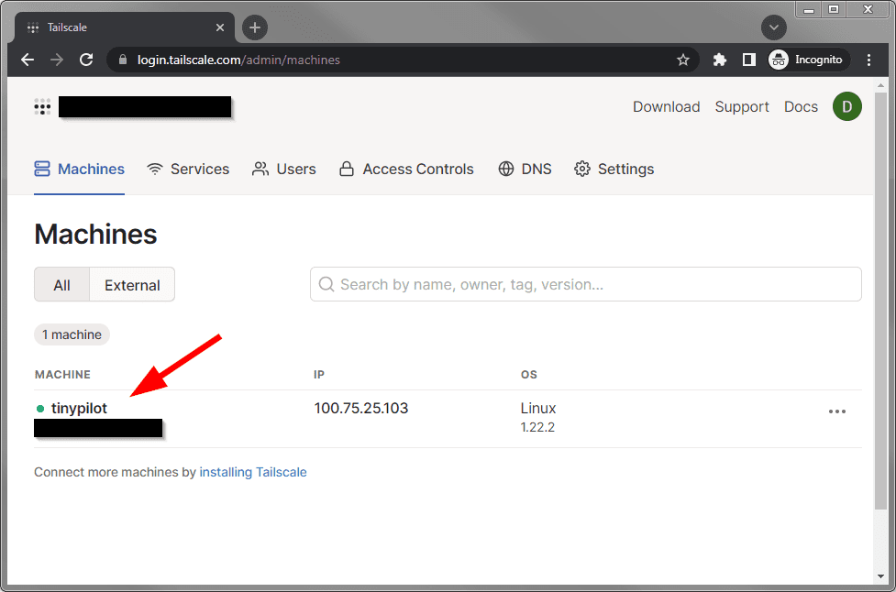The height and width of the screenshot is (592, 896).
Task: Open the Settings tab
Action: tap(614, 169)
